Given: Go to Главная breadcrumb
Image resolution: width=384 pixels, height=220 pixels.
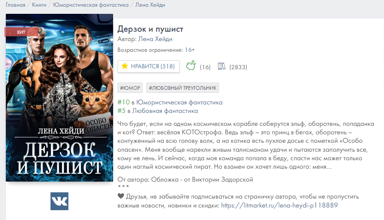Looking at the screenshot, I should tap(16, 5).
